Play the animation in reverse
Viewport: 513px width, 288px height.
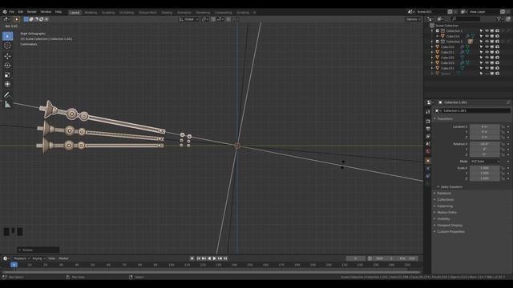point(209,258)
